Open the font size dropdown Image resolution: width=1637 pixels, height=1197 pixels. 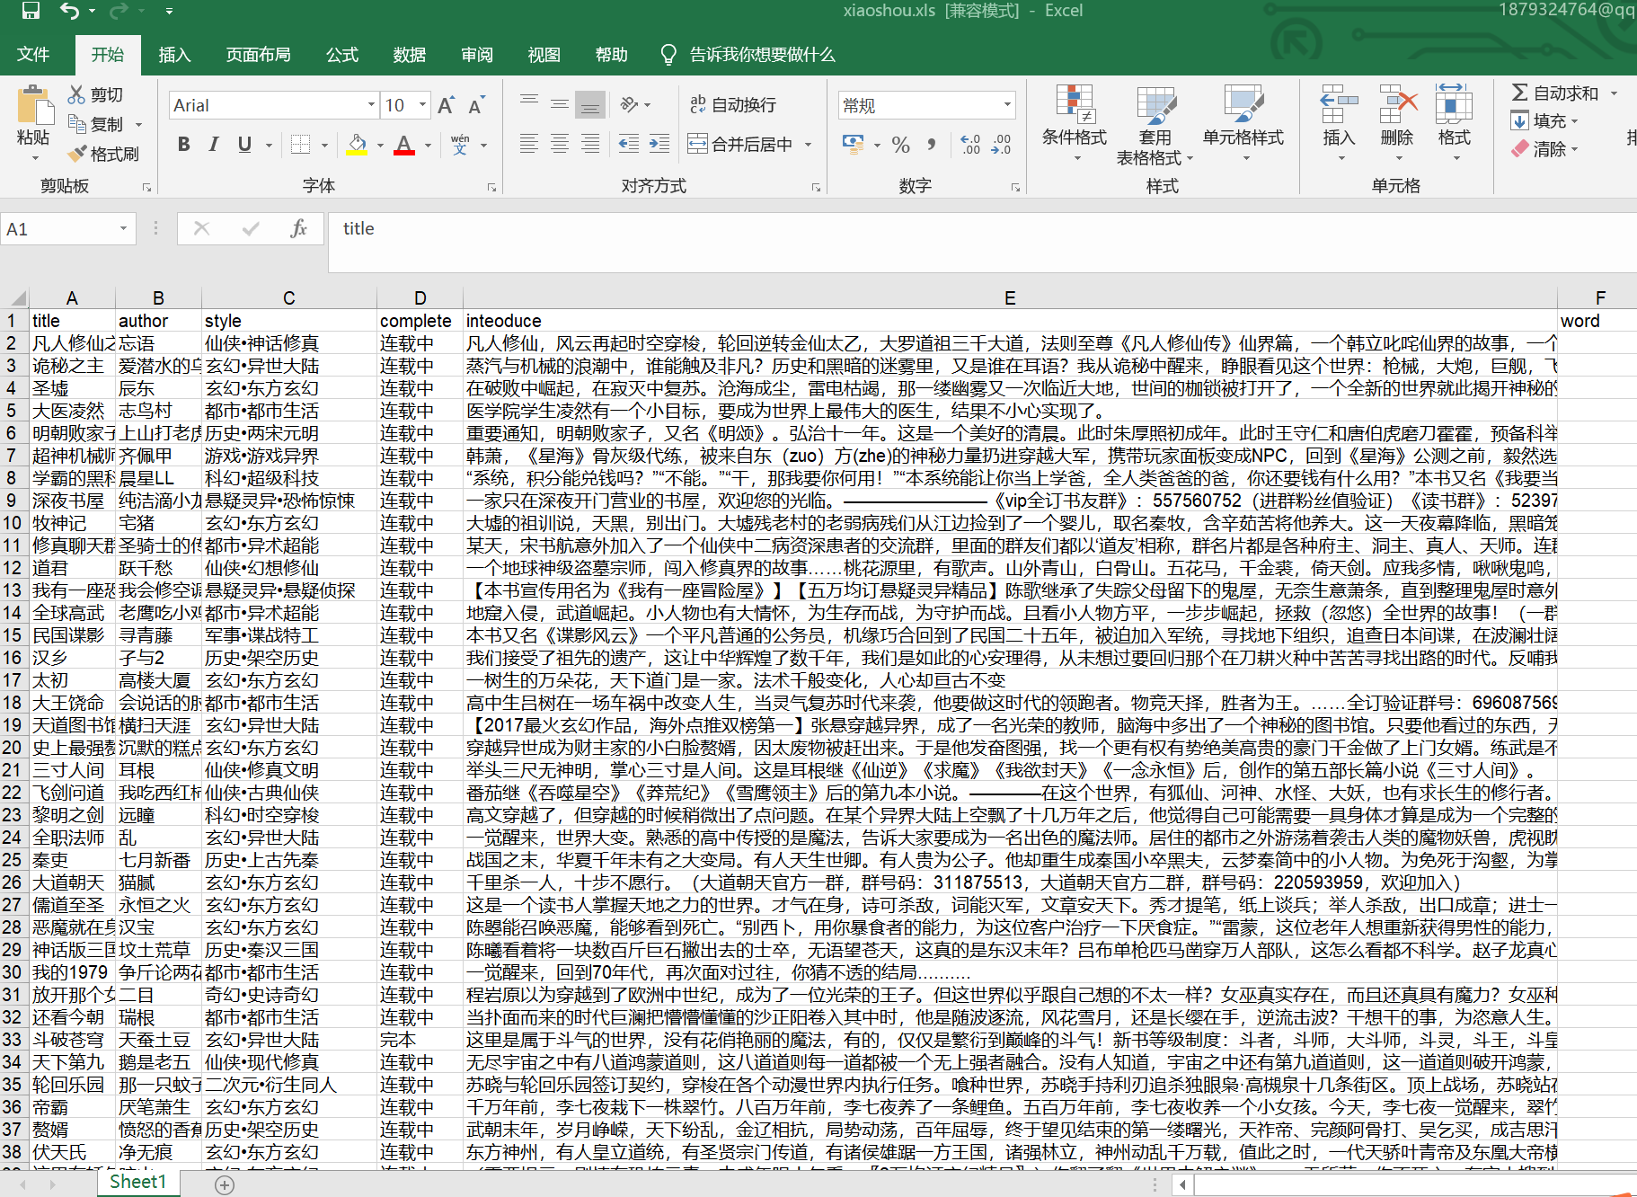[422, 105]
